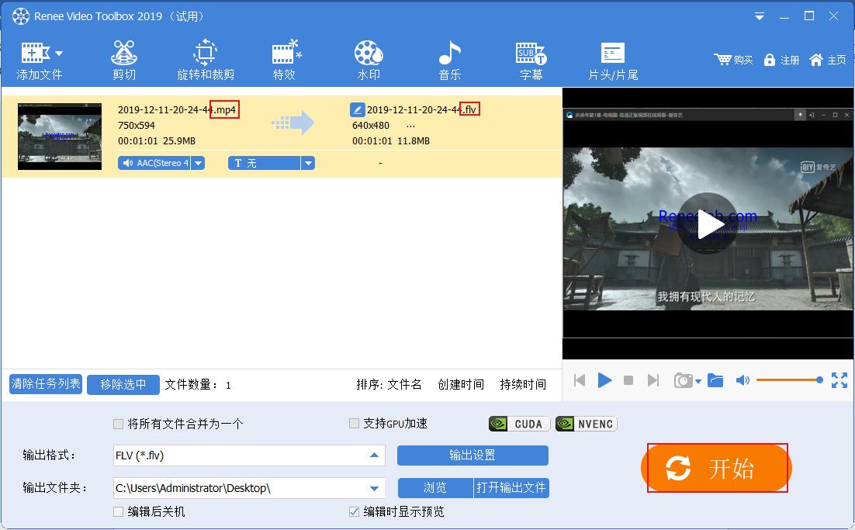The width and height of the screenshot is (855, 530).
Task: Open the 旋转和裁剪 rotate and crop tool
Action: (206, 58)
